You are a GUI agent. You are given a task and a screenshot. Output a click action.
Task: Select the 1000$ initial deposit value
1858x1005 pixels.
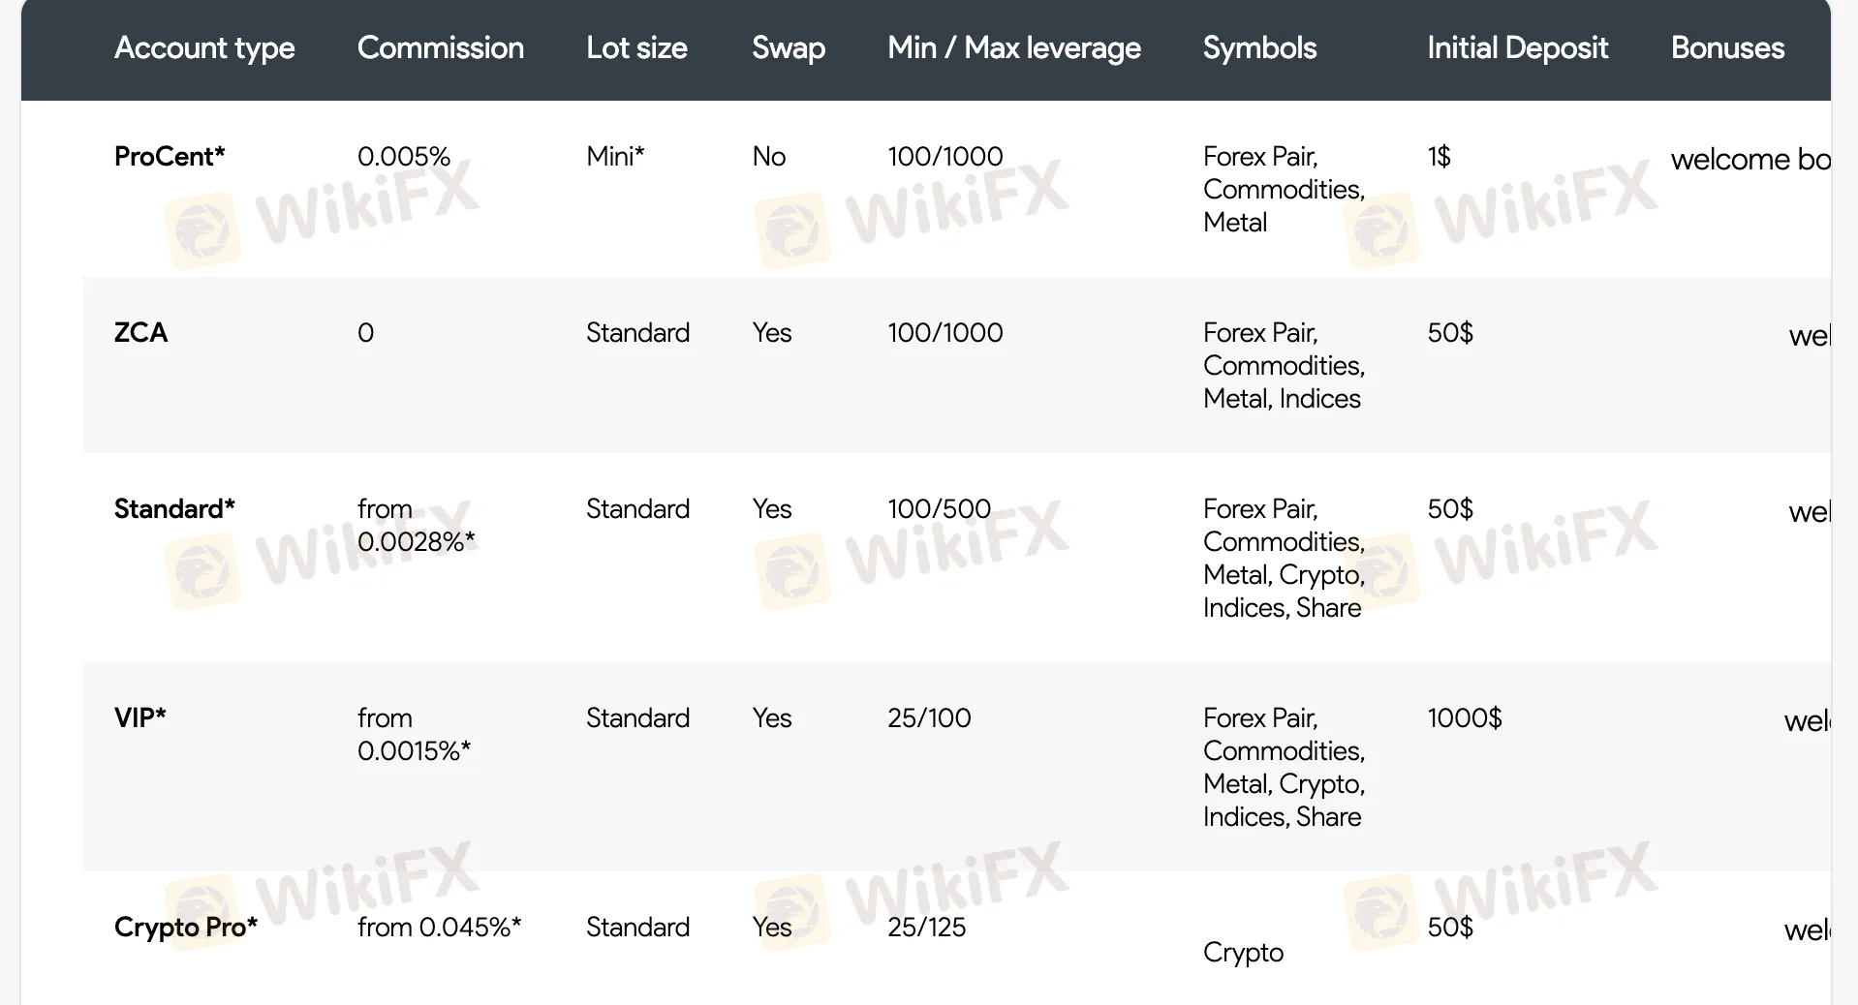coord(1464,718)
